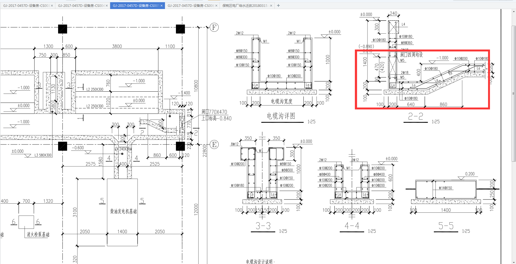This screenshot has width=516, height=264.
Task: Click the vertical scrollbar thumb
Action: [514, 94]
